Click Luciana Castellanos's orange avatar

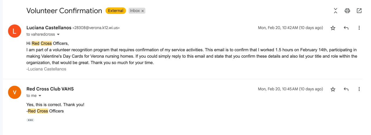[14, 31]
